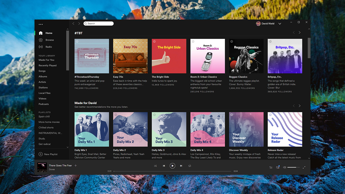Enter full screen mode with expand icon

coord(304,167)
